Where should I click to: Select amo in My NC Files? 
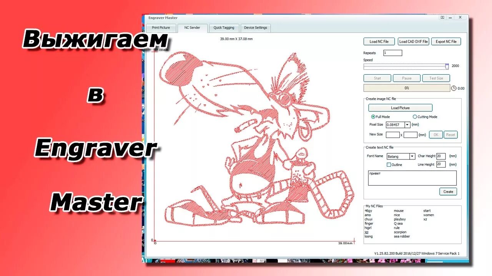click(x=368, y=215)
